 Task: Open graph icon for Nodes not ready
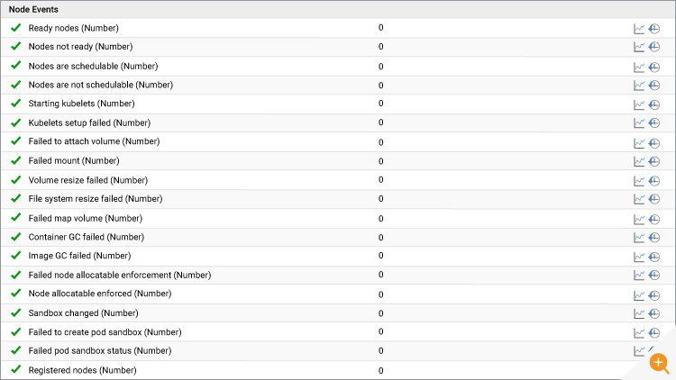(x=639, y=47)
